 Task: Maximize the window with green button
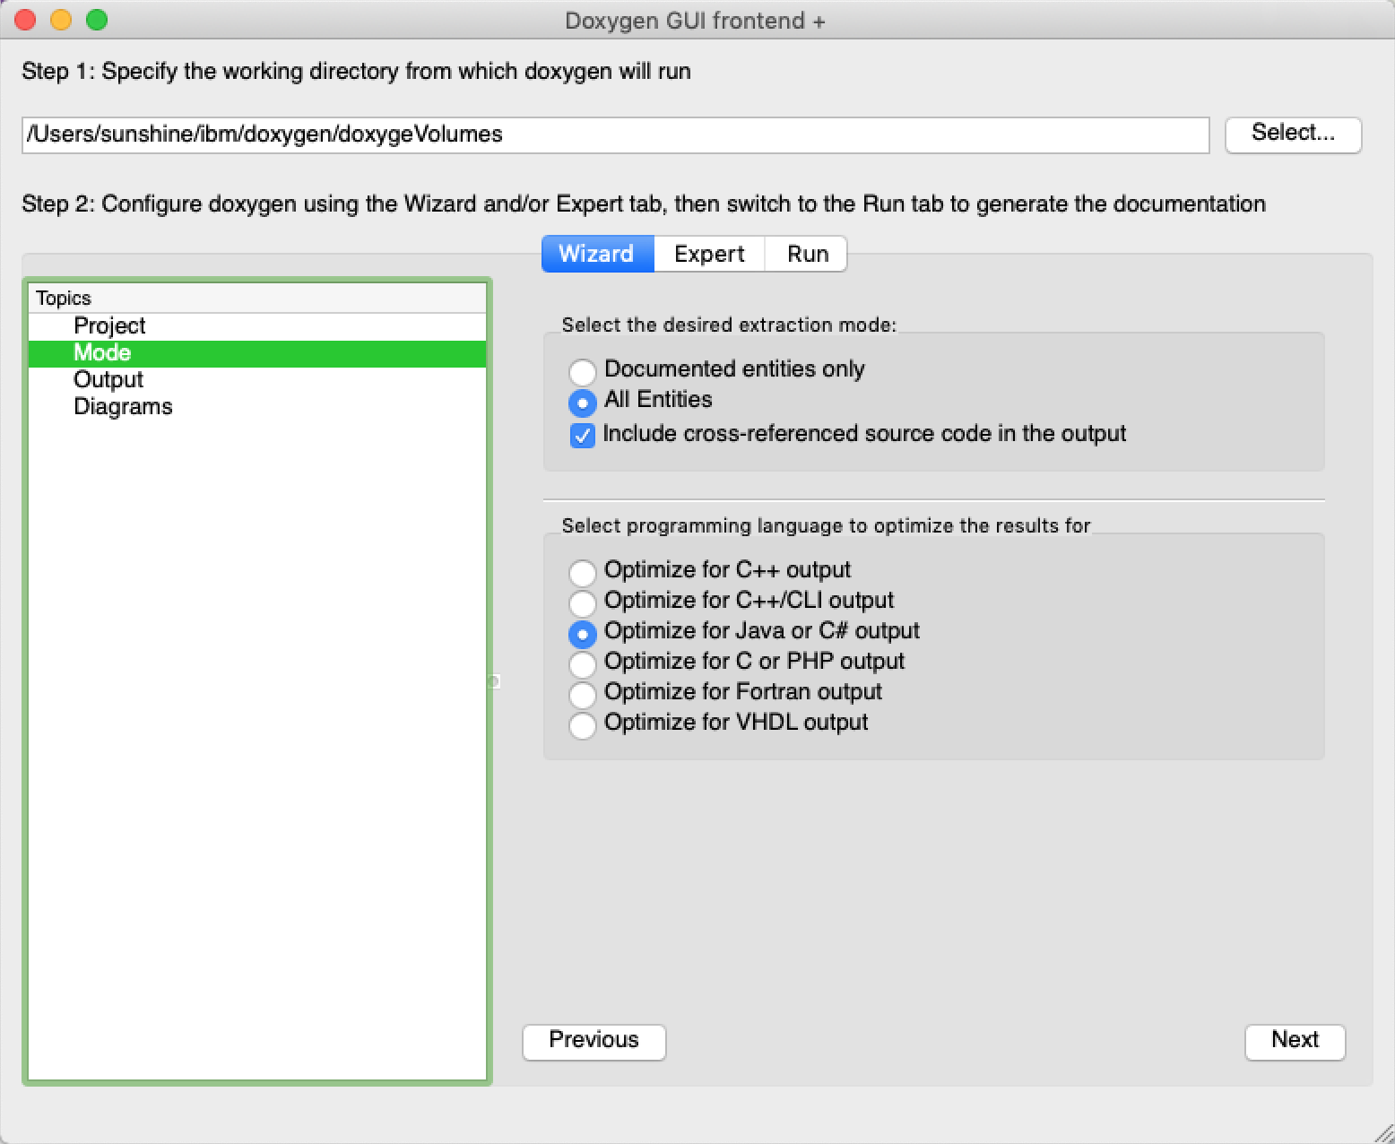[97, 20]
